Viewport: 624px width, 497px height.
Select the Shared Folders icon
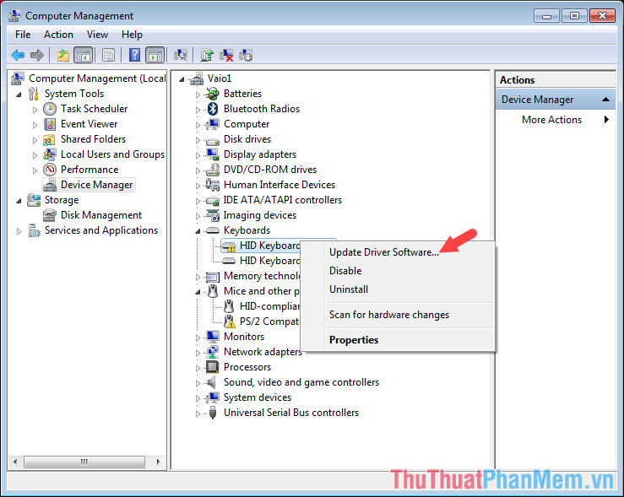[49, 139]
